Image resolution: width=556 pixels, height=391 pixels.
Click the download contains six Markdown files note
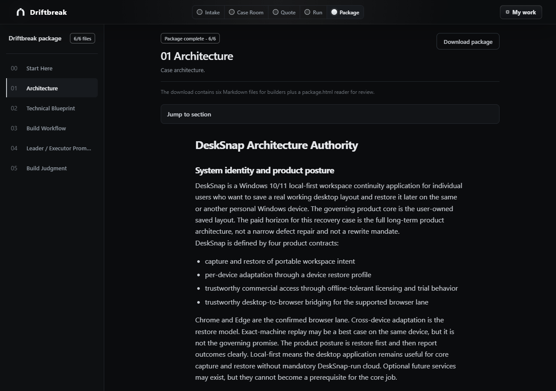[x=268, y=92]
